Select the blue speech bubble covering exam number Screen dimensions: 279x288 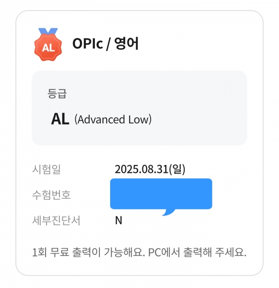point(161,194)
